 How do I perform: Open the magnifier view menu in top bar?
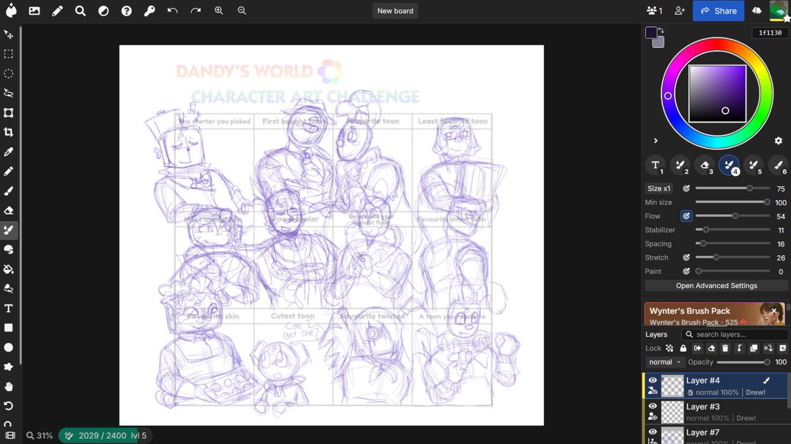coord(80,11)
